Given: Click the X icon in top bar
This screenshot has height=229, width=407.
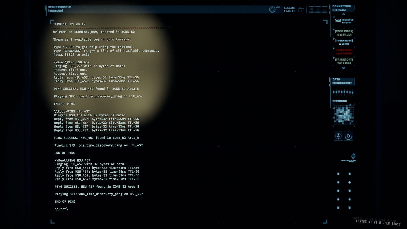Looking at the screenshot, I should [x=312, y=9].
